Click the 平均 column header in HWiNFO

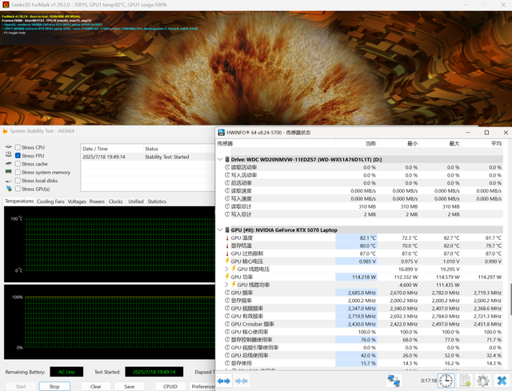[x=482, y=143]
